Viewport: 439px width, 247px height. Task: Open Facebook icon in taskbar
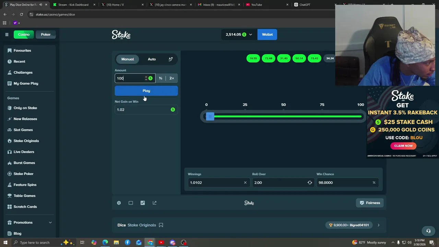click(x=128, y=243)
